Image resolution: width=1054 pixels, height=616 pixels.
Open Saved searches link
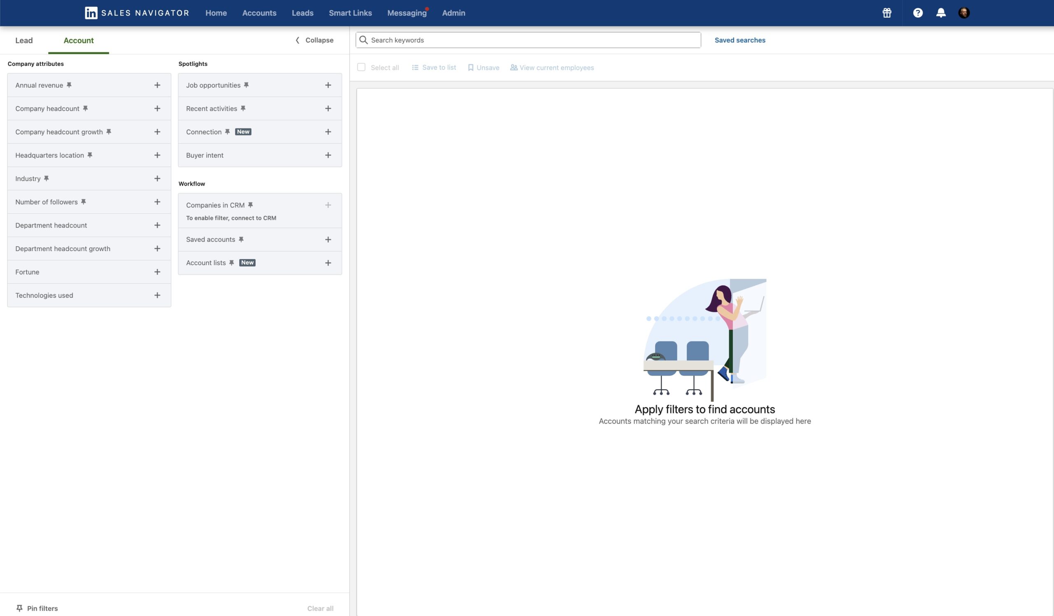[740, 40]
